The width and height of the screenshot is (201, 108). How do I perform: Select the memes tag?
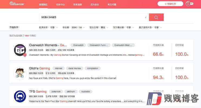click(59, 68)
